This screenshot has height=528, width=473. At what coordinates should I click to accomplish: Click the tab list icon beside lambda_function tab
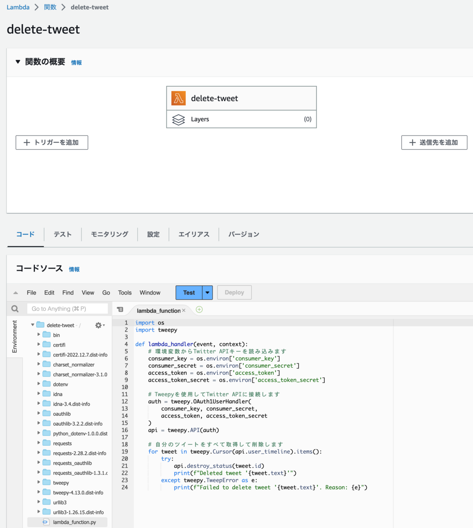click(x=120, y=310)
